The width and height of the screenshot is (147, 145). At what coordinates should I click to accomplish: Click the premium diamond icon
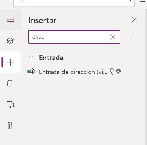click(119, 72)
